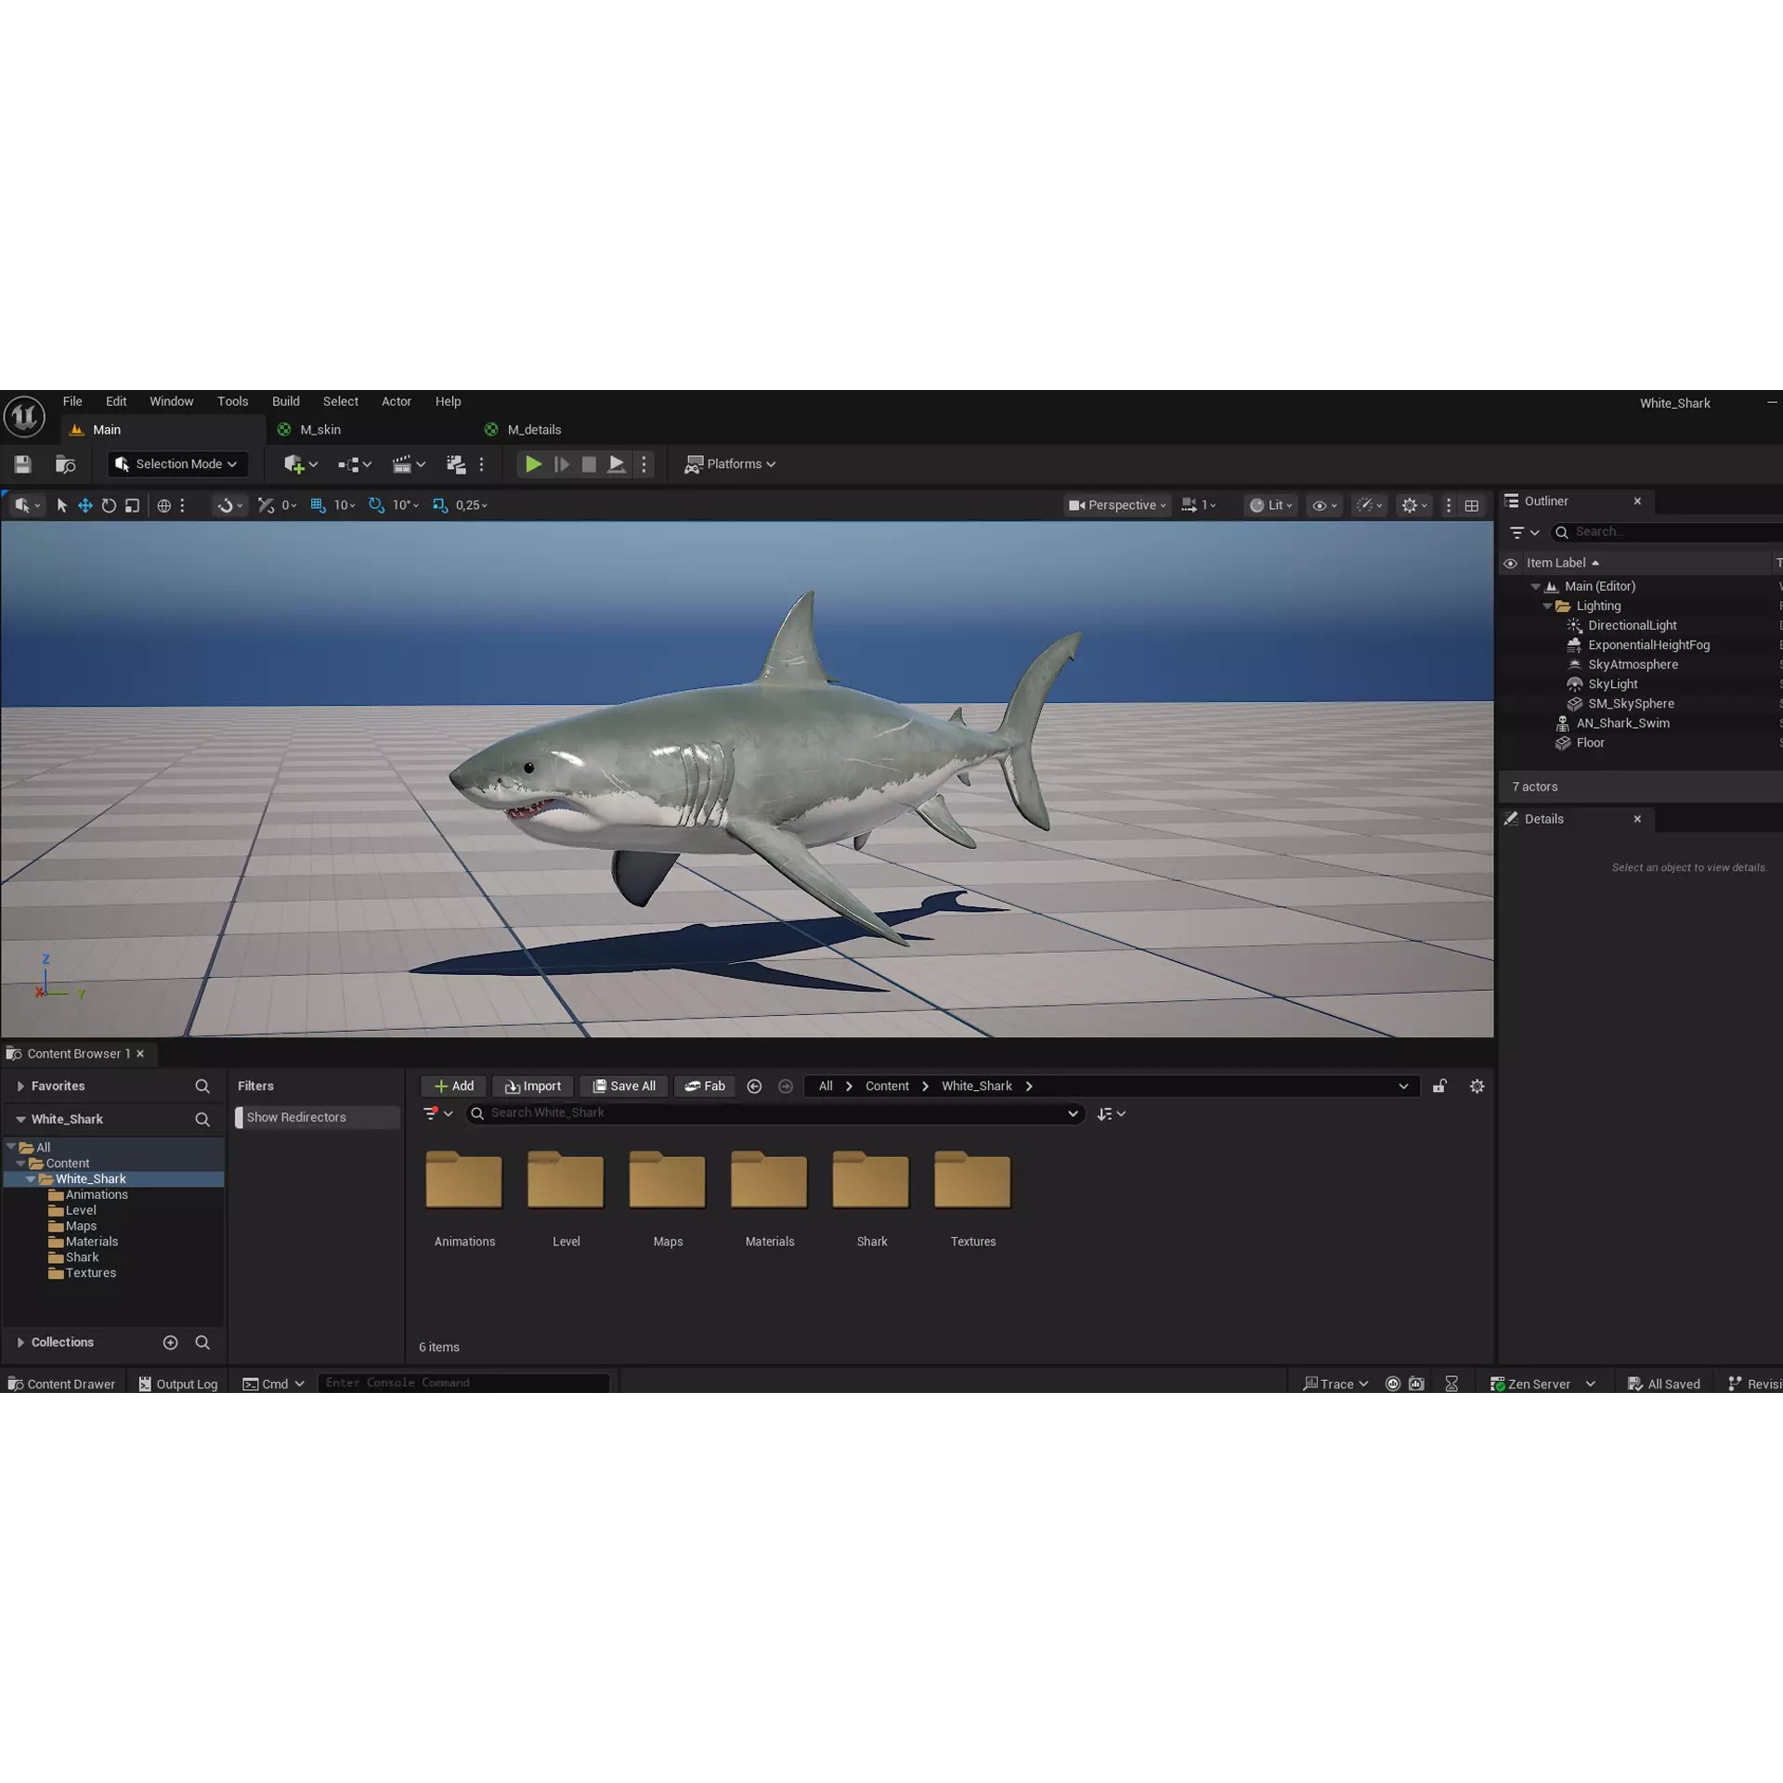Open the Content Drawer from status bar
Screen dimensions: 1783x1783
61,1383
